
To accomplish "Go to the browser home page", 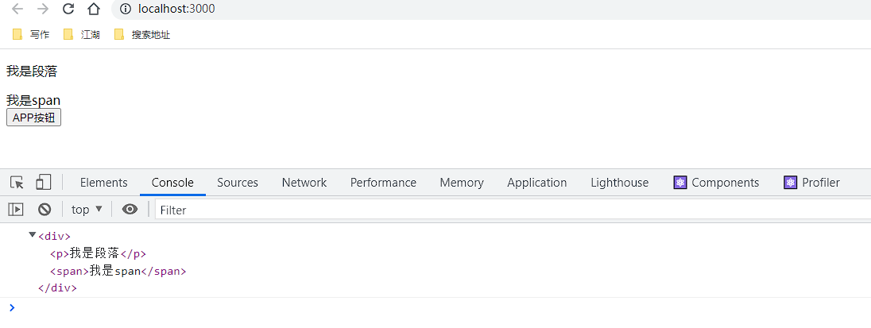I will tap(94, 9).
